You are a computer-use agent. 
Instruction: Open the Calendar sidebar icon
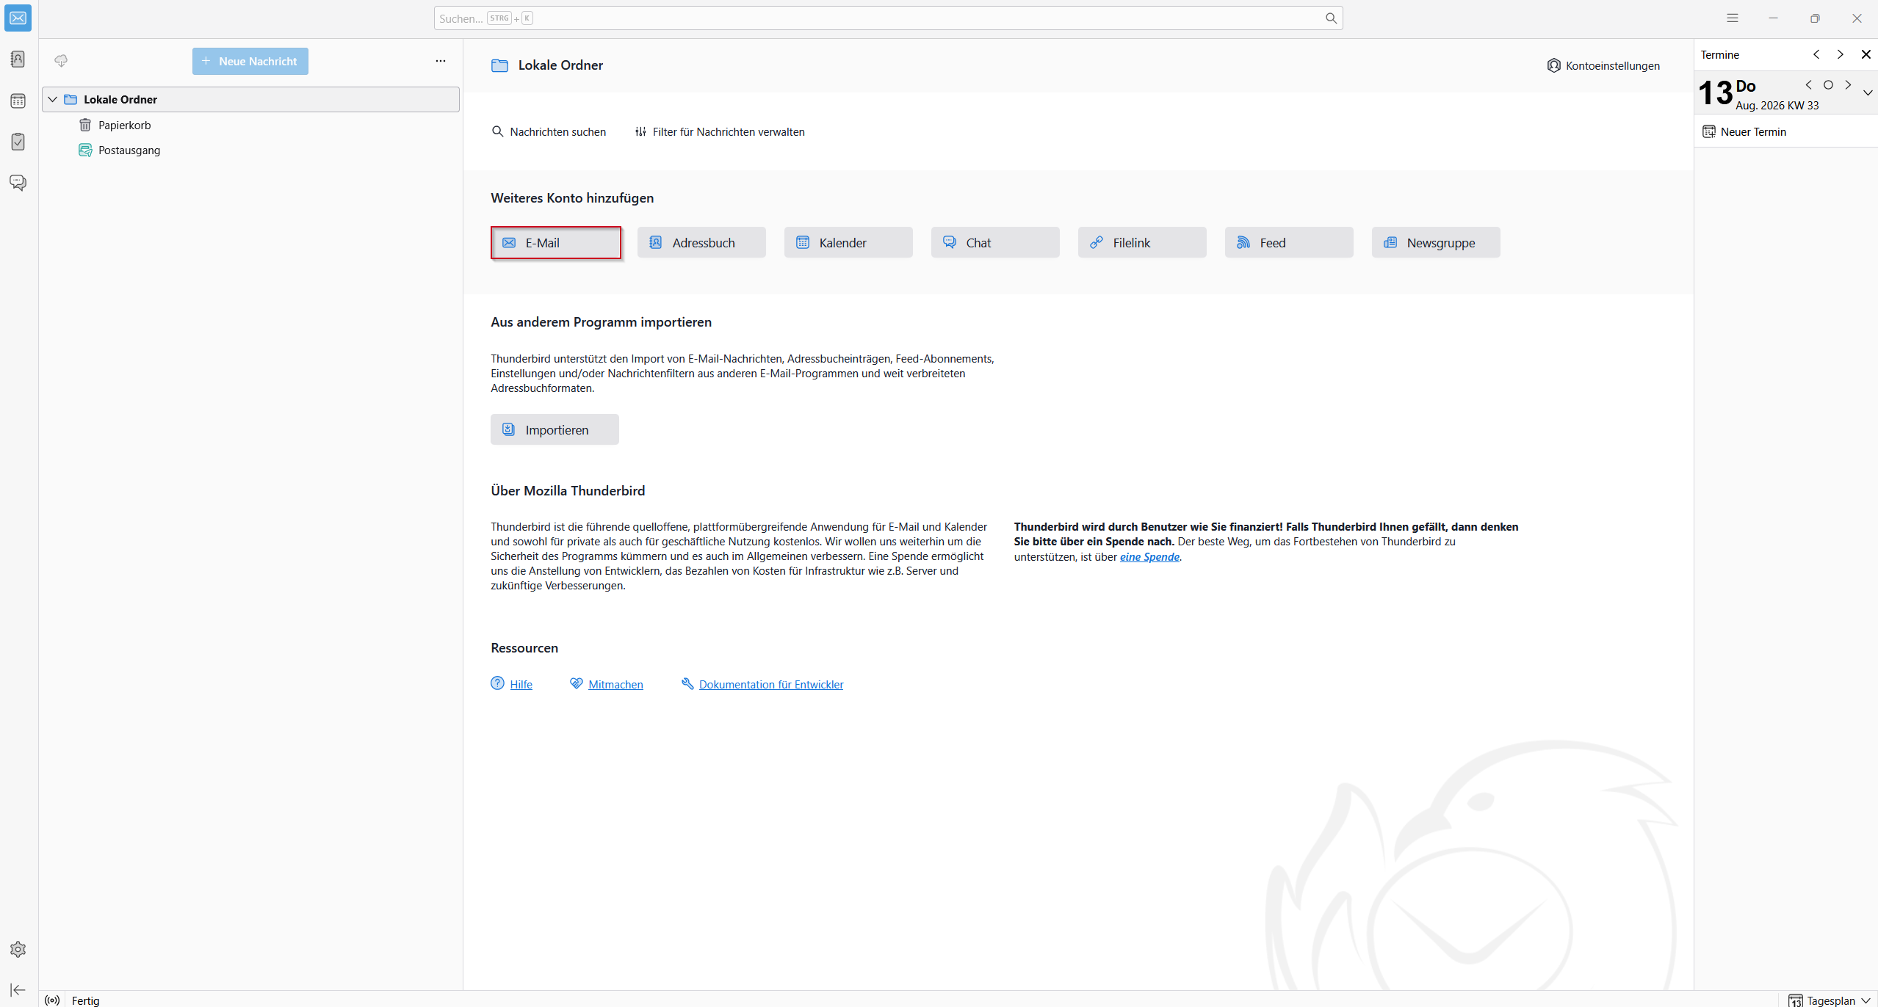[18, 101]
